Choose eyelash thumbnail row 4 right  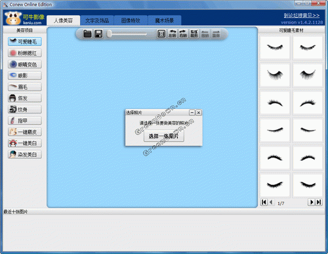point(308,130)
